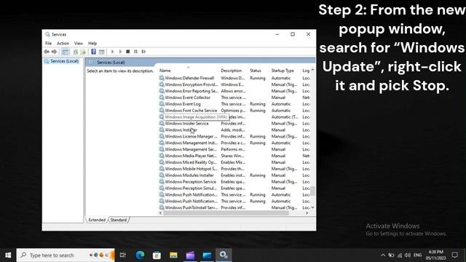Select the Windows Event Collector service

coord(188,98)
